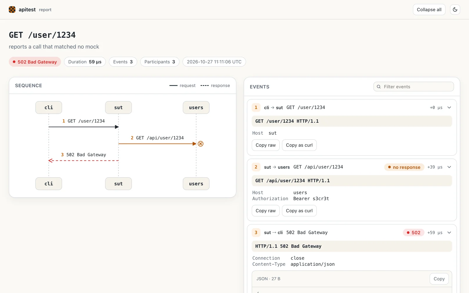Image resolution: width=469 pixels, height=293 pixels.
Task: Click the request legend entry
Action: click(182, 86)
